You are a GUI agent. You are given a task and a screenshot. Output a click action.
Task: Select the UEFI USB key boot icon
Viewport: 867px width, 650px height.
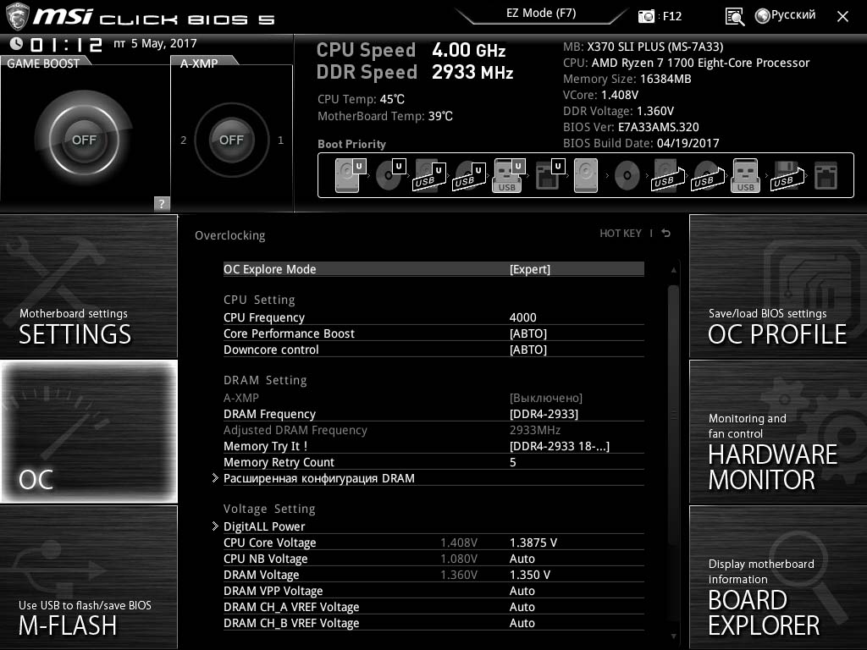tap(508, 175)
